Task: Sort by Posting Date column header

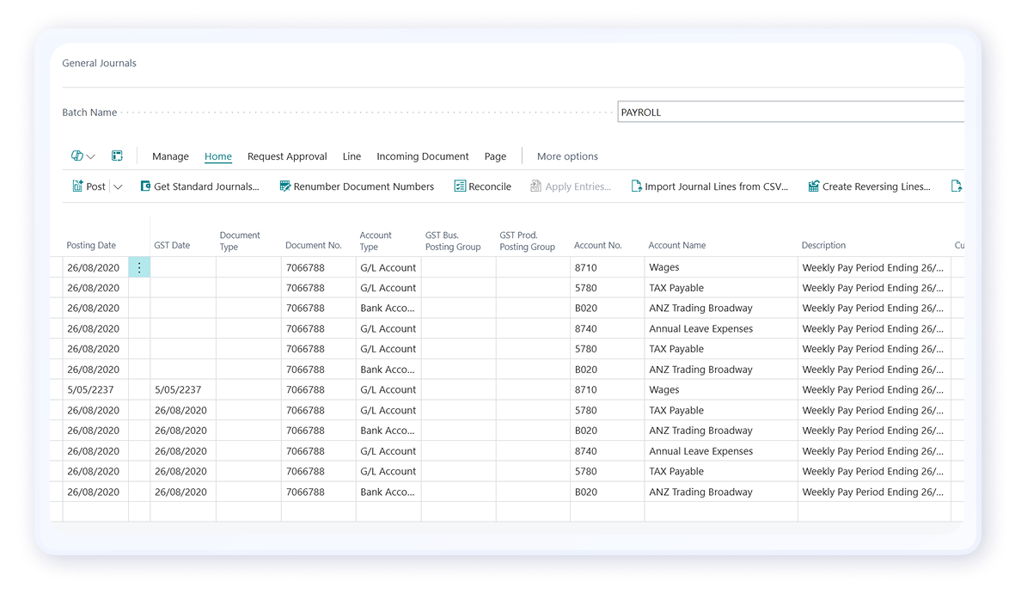Action: pyautogui.click(x=91, y=245)
